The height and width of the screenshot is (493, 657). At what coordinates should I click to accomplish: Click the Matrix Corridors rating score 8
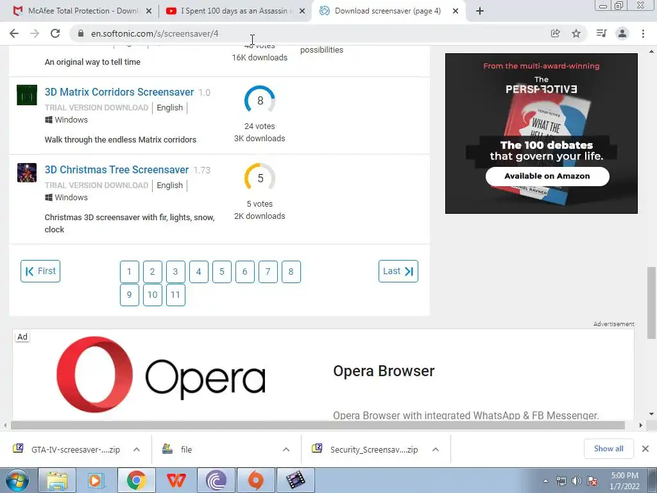[260, 100]
